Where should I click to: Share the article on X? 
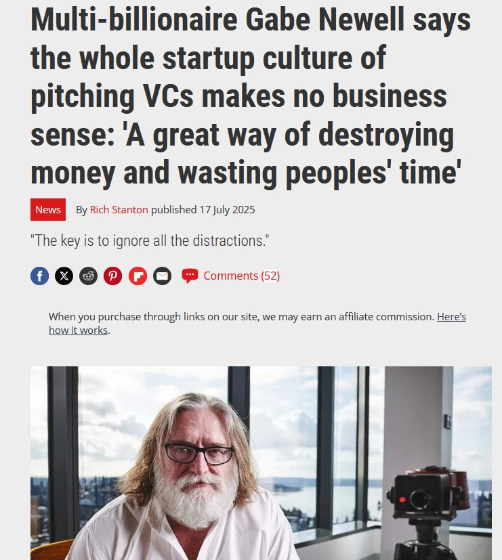[64, 276]
